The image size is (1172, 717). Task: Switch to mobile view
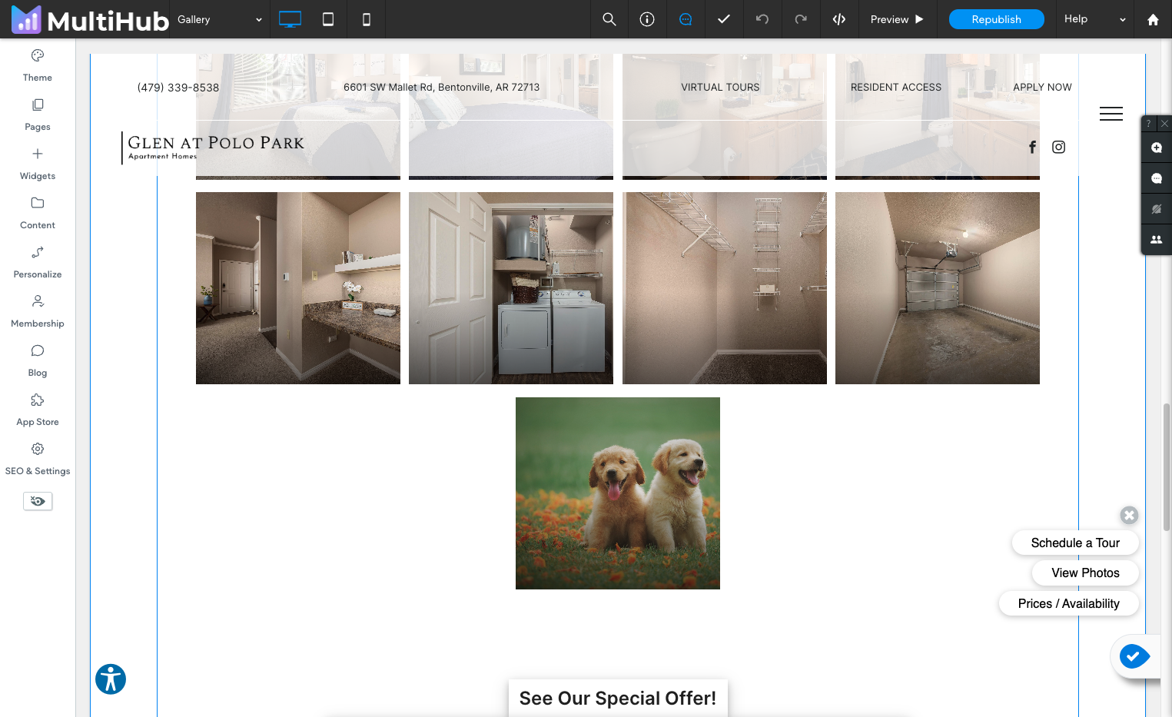367,19
